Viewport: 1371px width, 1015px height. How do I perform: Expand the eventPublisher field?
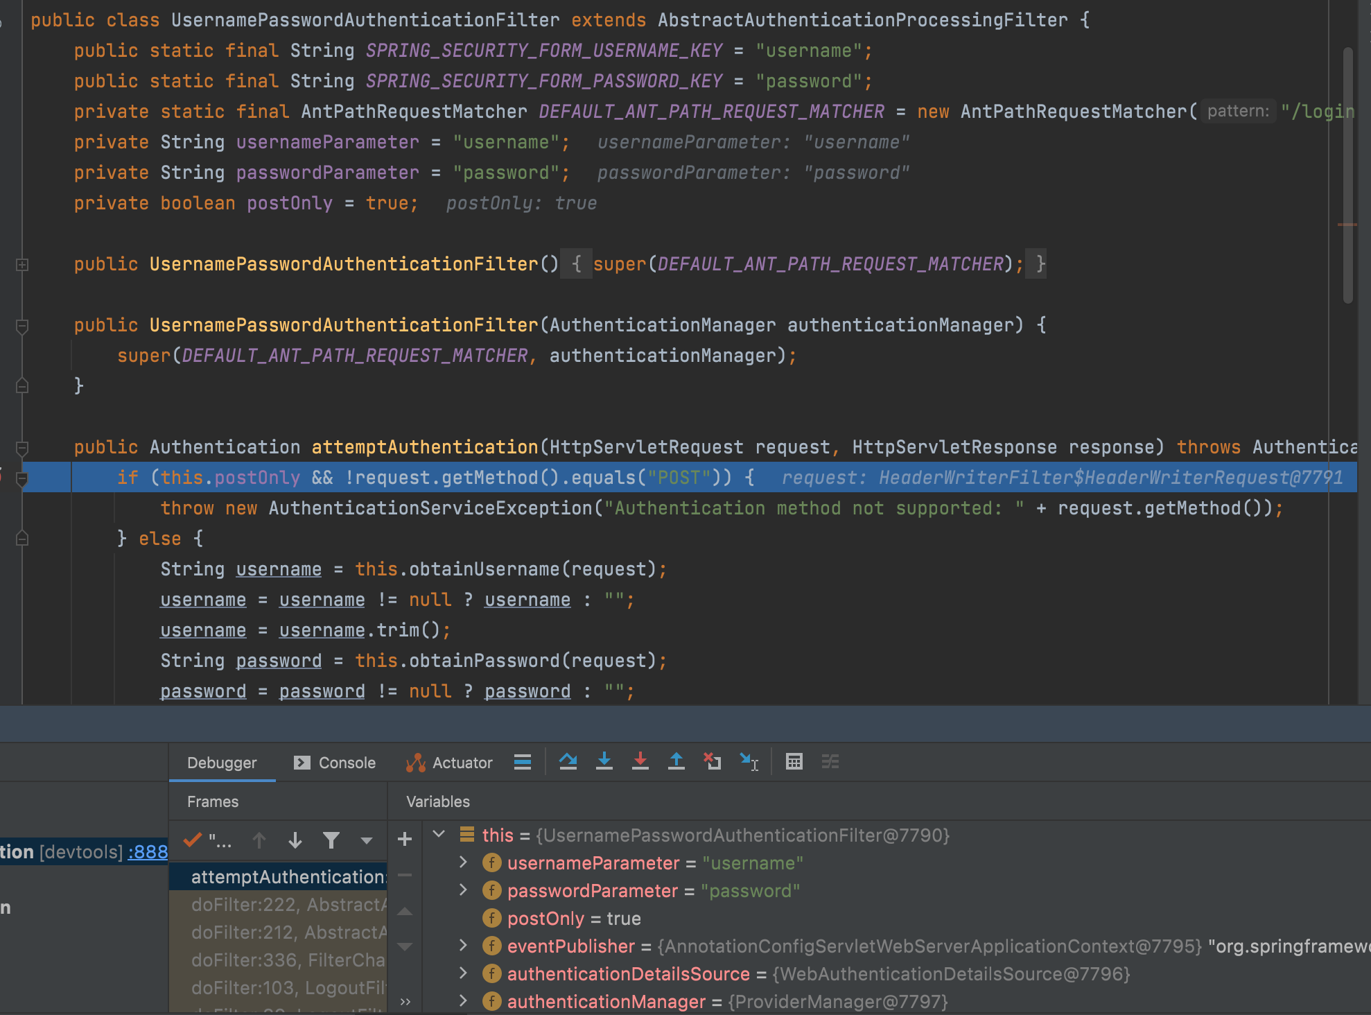point(464,946)
